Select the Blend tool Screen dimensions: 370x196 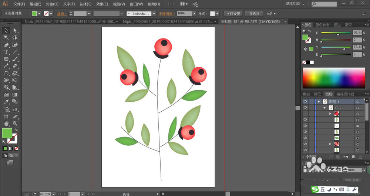(x=15, y=102)
